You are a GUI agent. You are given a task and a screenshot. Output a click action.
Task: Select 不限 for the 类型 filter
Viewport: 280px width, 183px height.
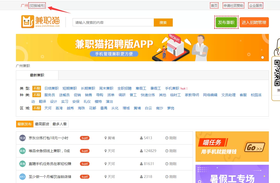(36, 88)
